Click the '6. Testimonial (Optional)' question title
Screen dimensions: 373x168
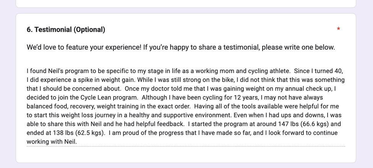click(x=66, y=29)
